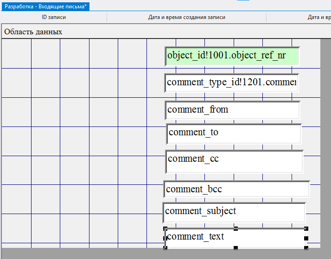Select the comment_cc field
The width and height of the screenshot is (331, 259).
(234, 160)
